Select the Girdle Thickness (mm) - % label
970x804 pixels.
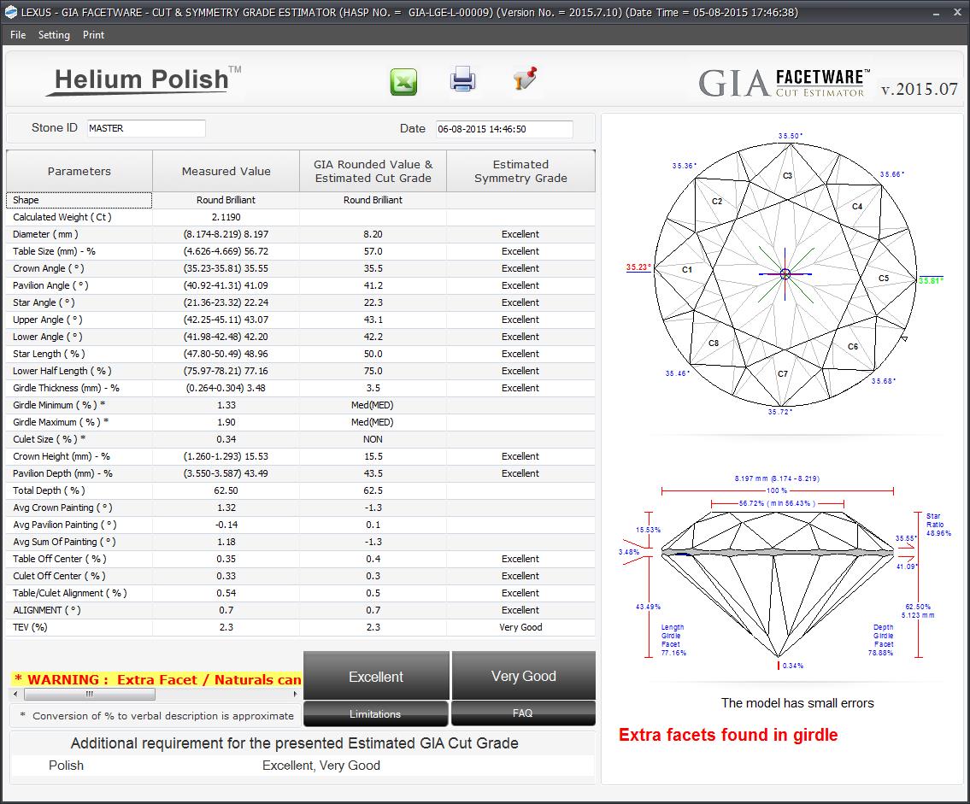[x=66, y=388]
